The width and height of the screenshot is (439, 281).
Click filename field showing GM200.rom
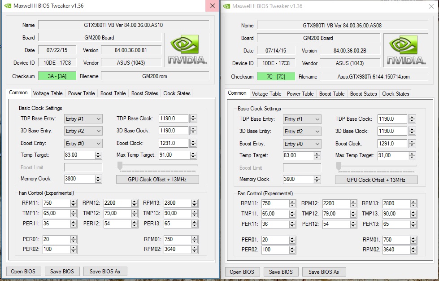point(155,76)
